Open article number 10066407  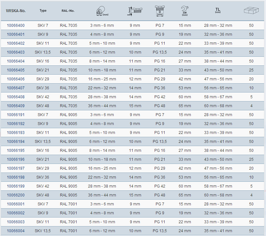point(16,88)
